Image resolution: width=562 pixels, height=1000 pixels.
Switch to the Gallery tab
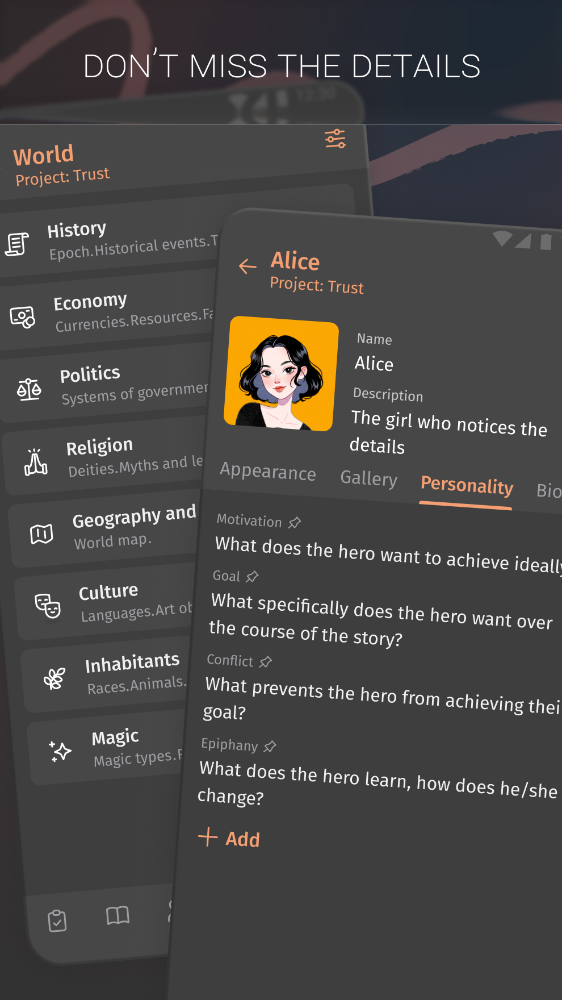click(x=369, y=478)
